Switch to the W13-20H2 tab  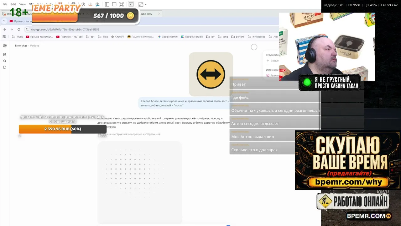[146, 14]
